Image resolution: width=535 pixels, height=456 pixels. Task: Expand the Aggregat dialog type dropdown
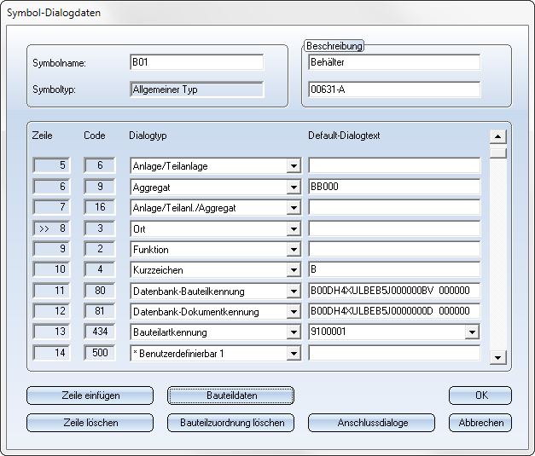(294, 188)
